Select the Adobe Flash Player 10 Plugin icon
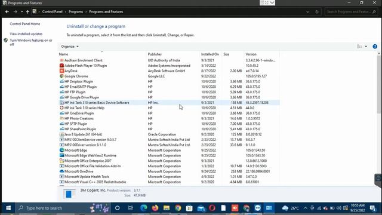 pos(61,66)
